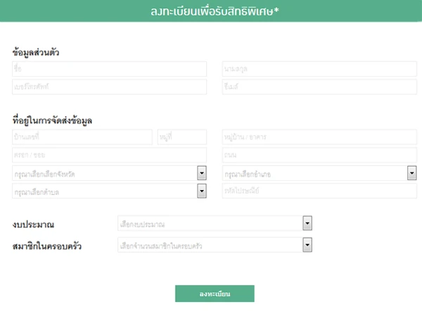This screenshot has width=422, height=311.
Task: Click the ลงทะเบียน register button
Action: 215,293
